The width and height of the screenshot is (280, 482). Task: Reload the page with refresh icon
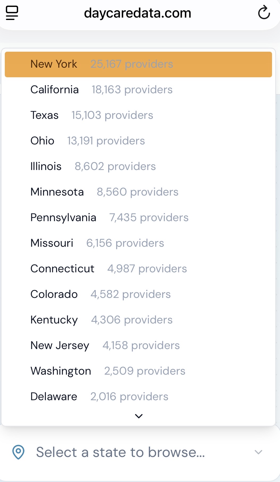tap(264, 13)
